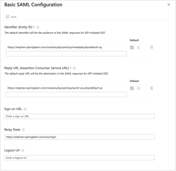176x171 pixels.
Task: Delete the saml2-acs.php/default-sp reply URL
Action: (x=152, y=88)
